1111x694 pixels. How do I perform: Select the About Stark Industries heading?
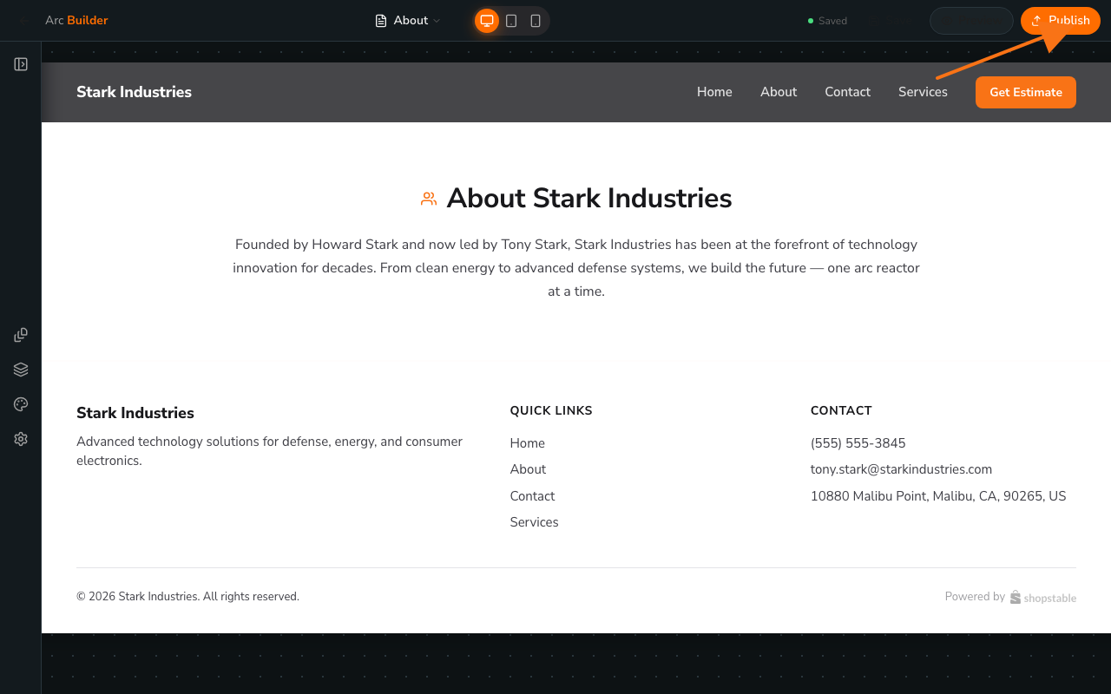[x=589, y=199]
